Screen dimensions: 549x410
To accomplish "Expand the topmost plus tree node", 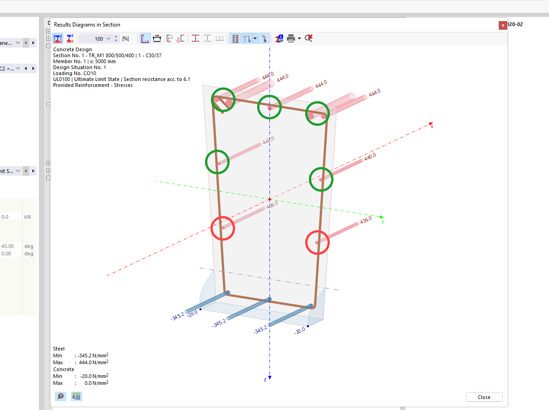I will 48,32.
